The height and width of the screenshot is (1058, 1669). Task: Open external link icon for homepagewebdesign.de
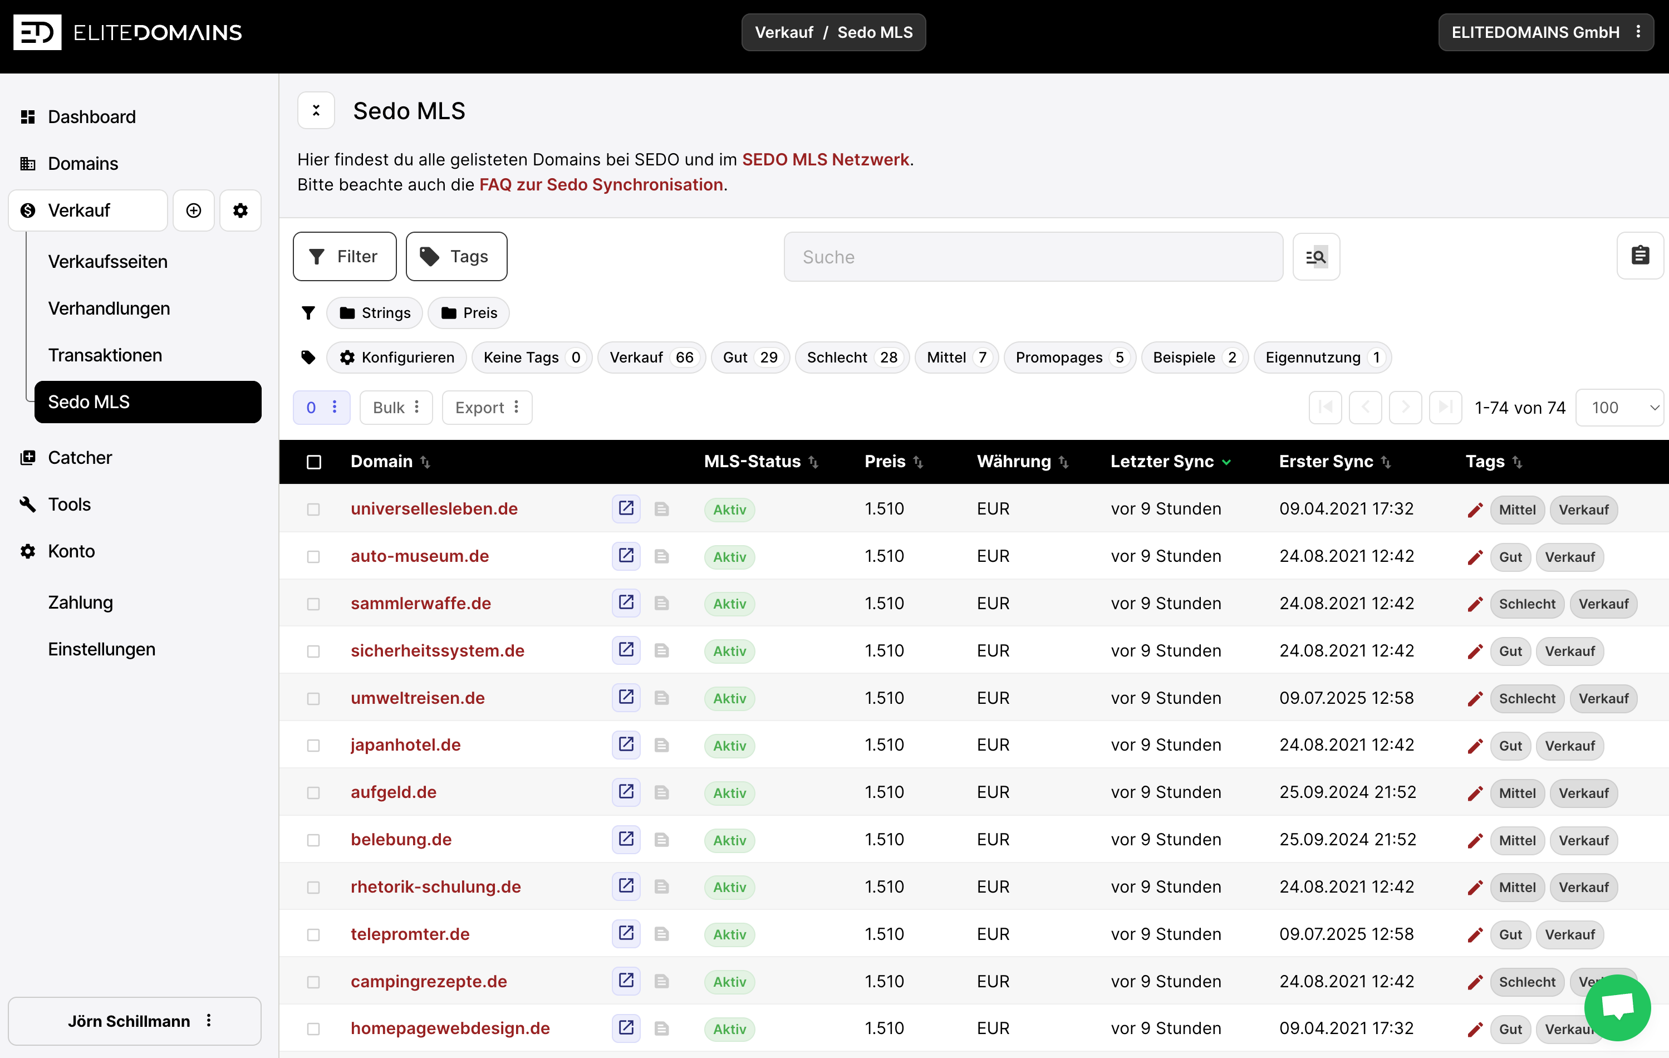tap(626, 1027)
